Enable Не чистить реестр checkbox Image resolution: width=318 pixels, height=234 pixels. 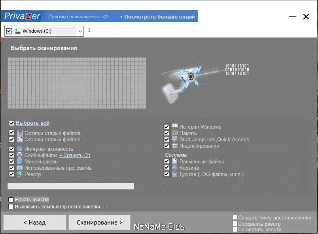click(x=235, y=229)
